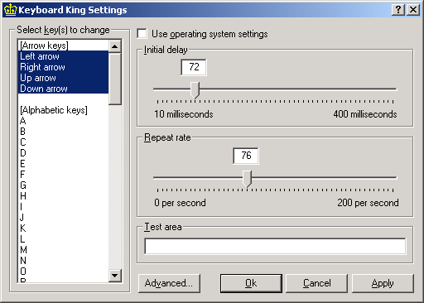The image size is (424, 303).
Task: Click the Initial delay value field
Action: [x=194, y=67]
